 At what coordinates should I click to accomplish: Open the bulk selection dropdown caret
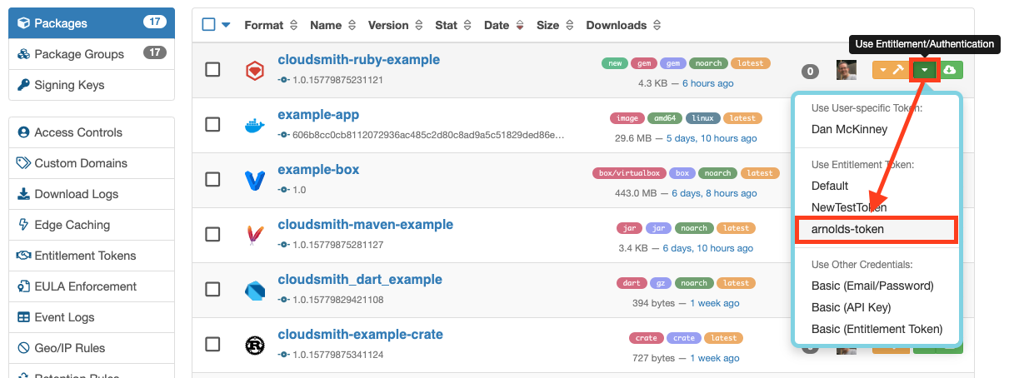tap(226, 25)
